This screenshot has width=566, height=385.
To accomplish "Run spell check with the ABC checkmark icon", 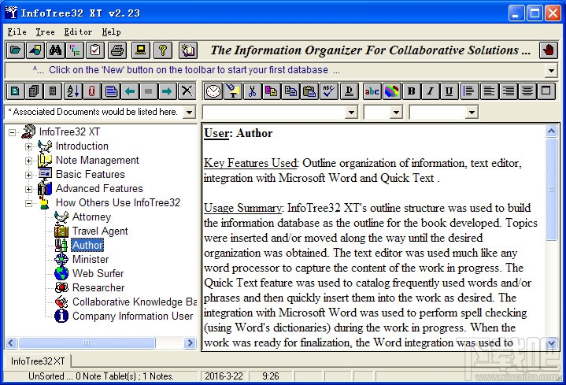I will [x=329, y=91].
